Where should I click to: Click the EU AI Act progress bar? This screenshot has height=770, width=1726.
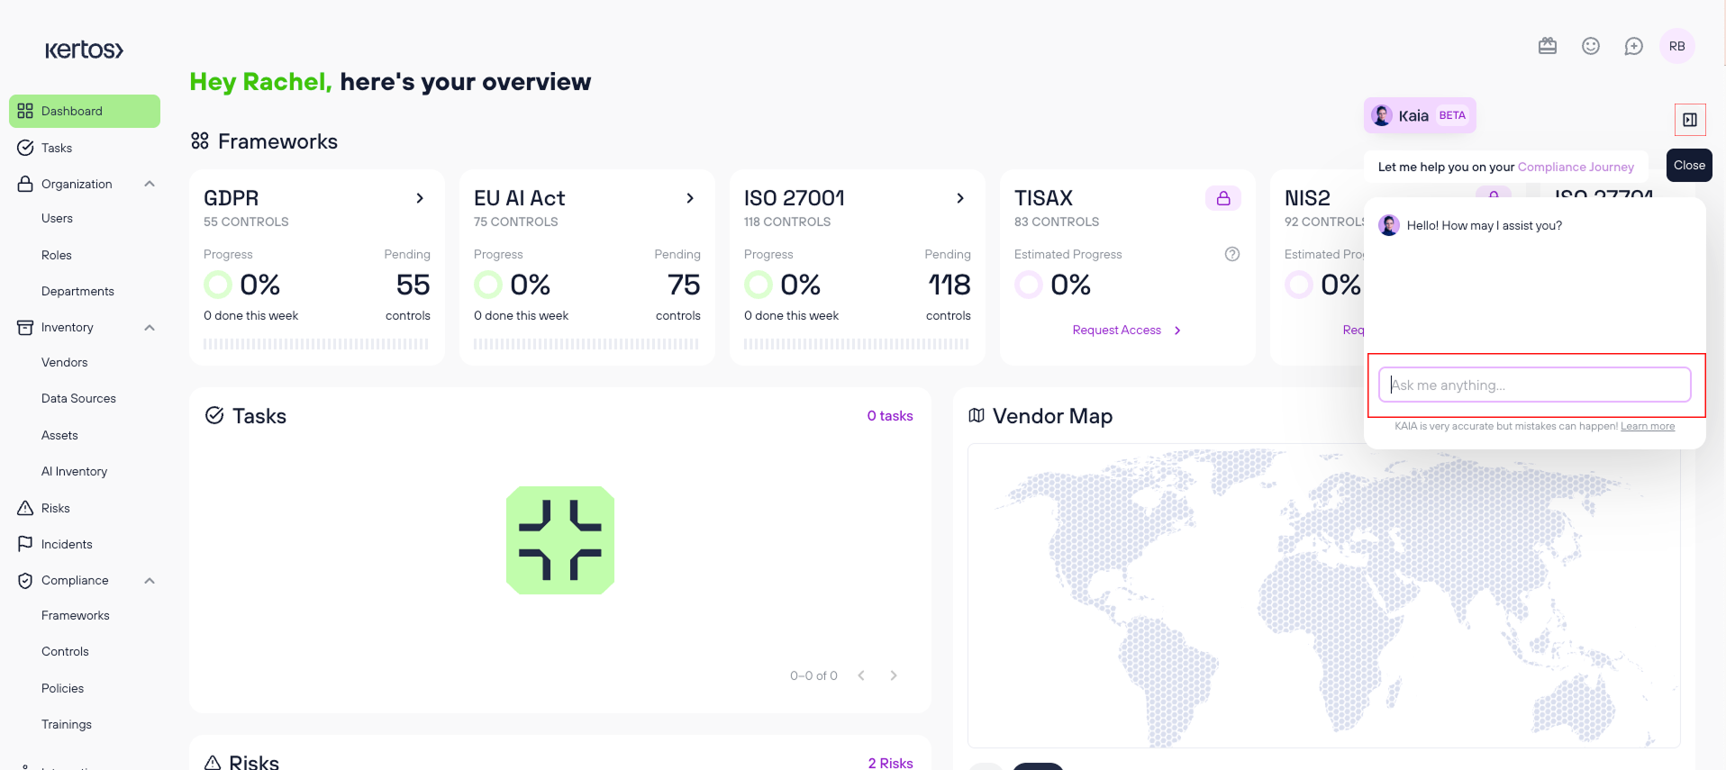pyautogui.click(x=586, y=344)
